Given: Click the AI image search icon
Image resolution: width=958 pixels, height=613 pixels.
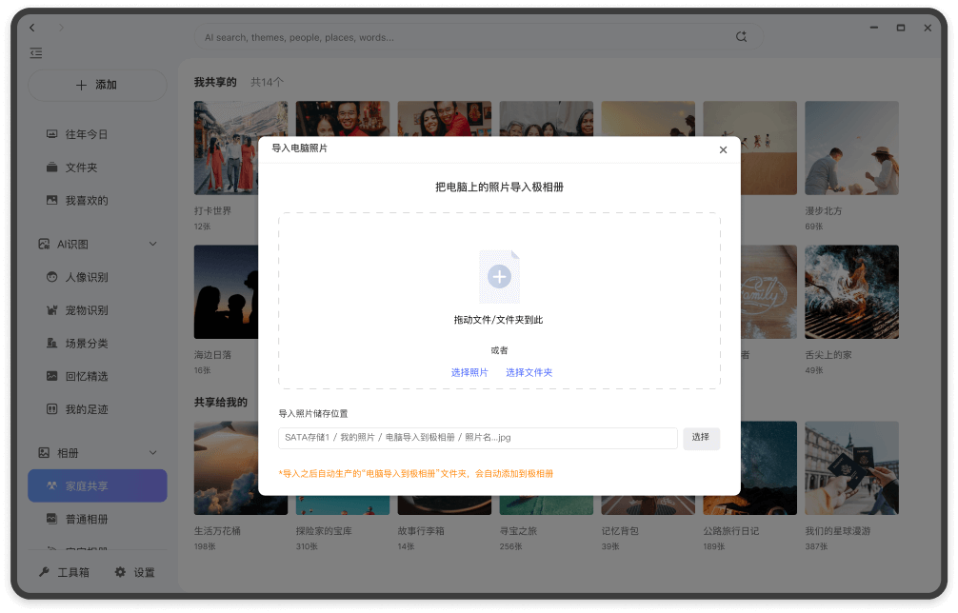Looking at the screenshot, I should coord(741,37).
